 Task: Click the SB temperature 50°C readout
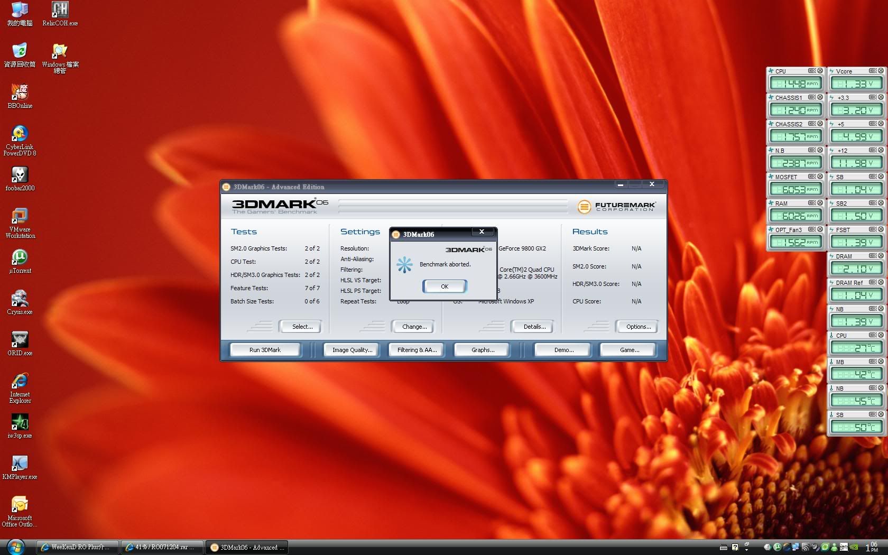(x=856, y=427)
